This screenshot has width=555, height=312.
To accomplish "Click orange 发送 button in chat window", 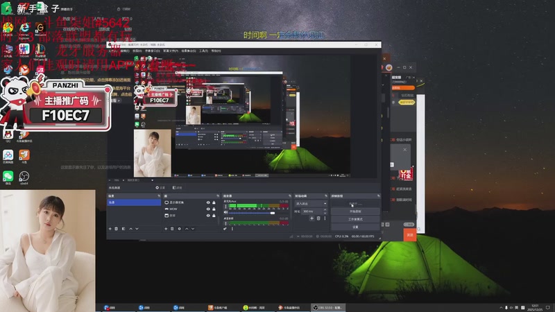I will [410, 235].
